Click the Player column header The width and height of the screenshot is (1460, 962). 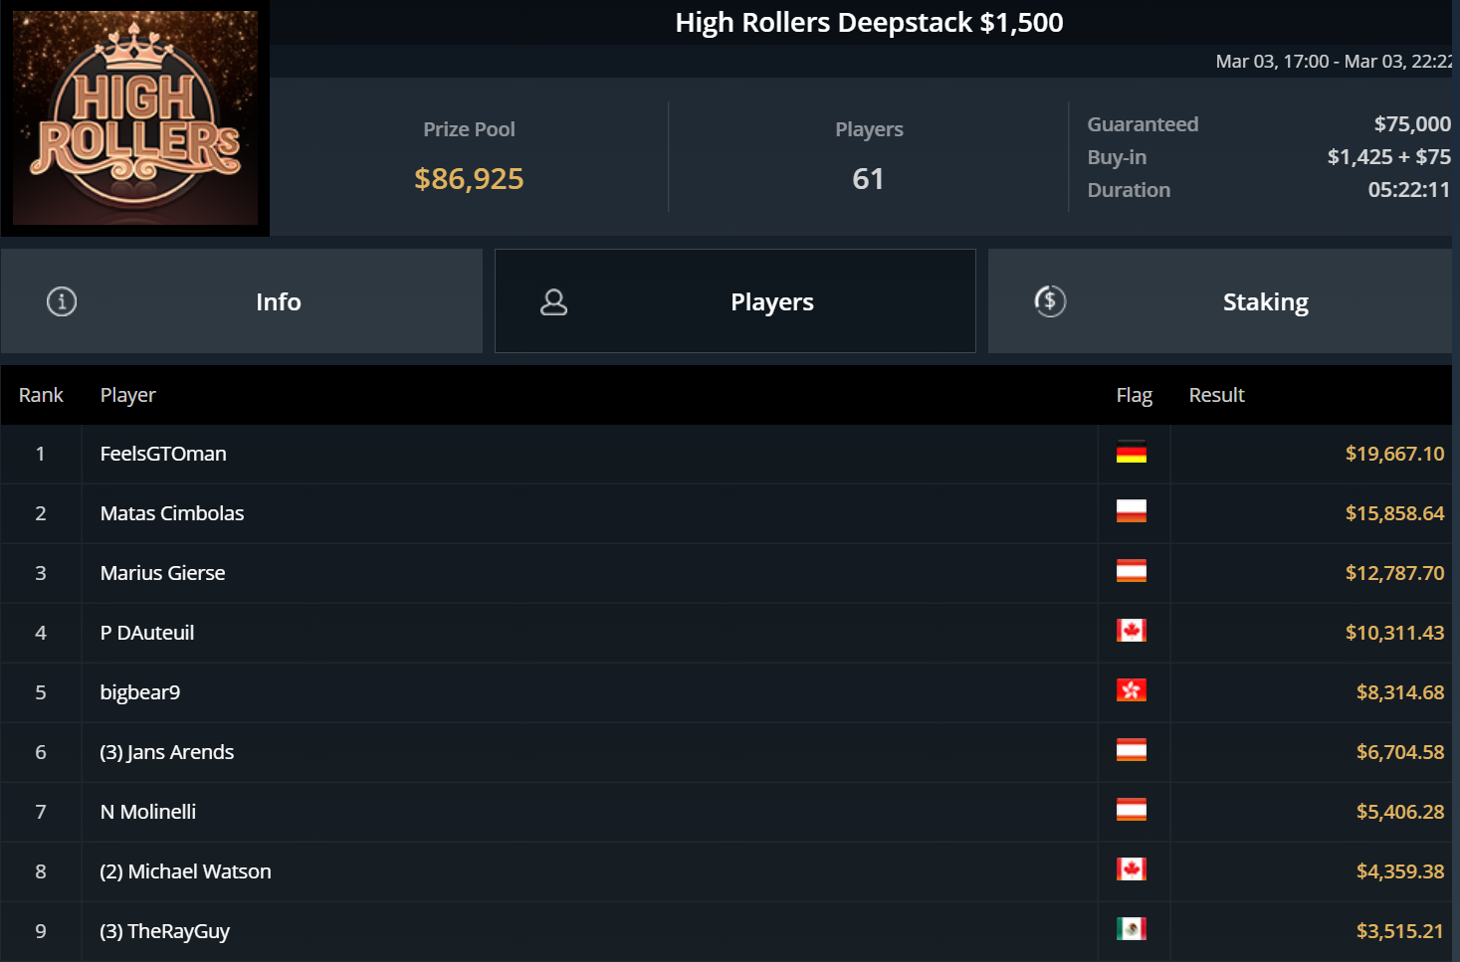pos(127,395)
